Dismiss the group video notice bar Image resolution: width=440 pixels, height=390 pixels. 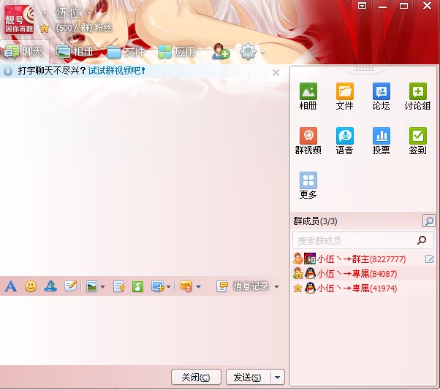pos(276,73)
